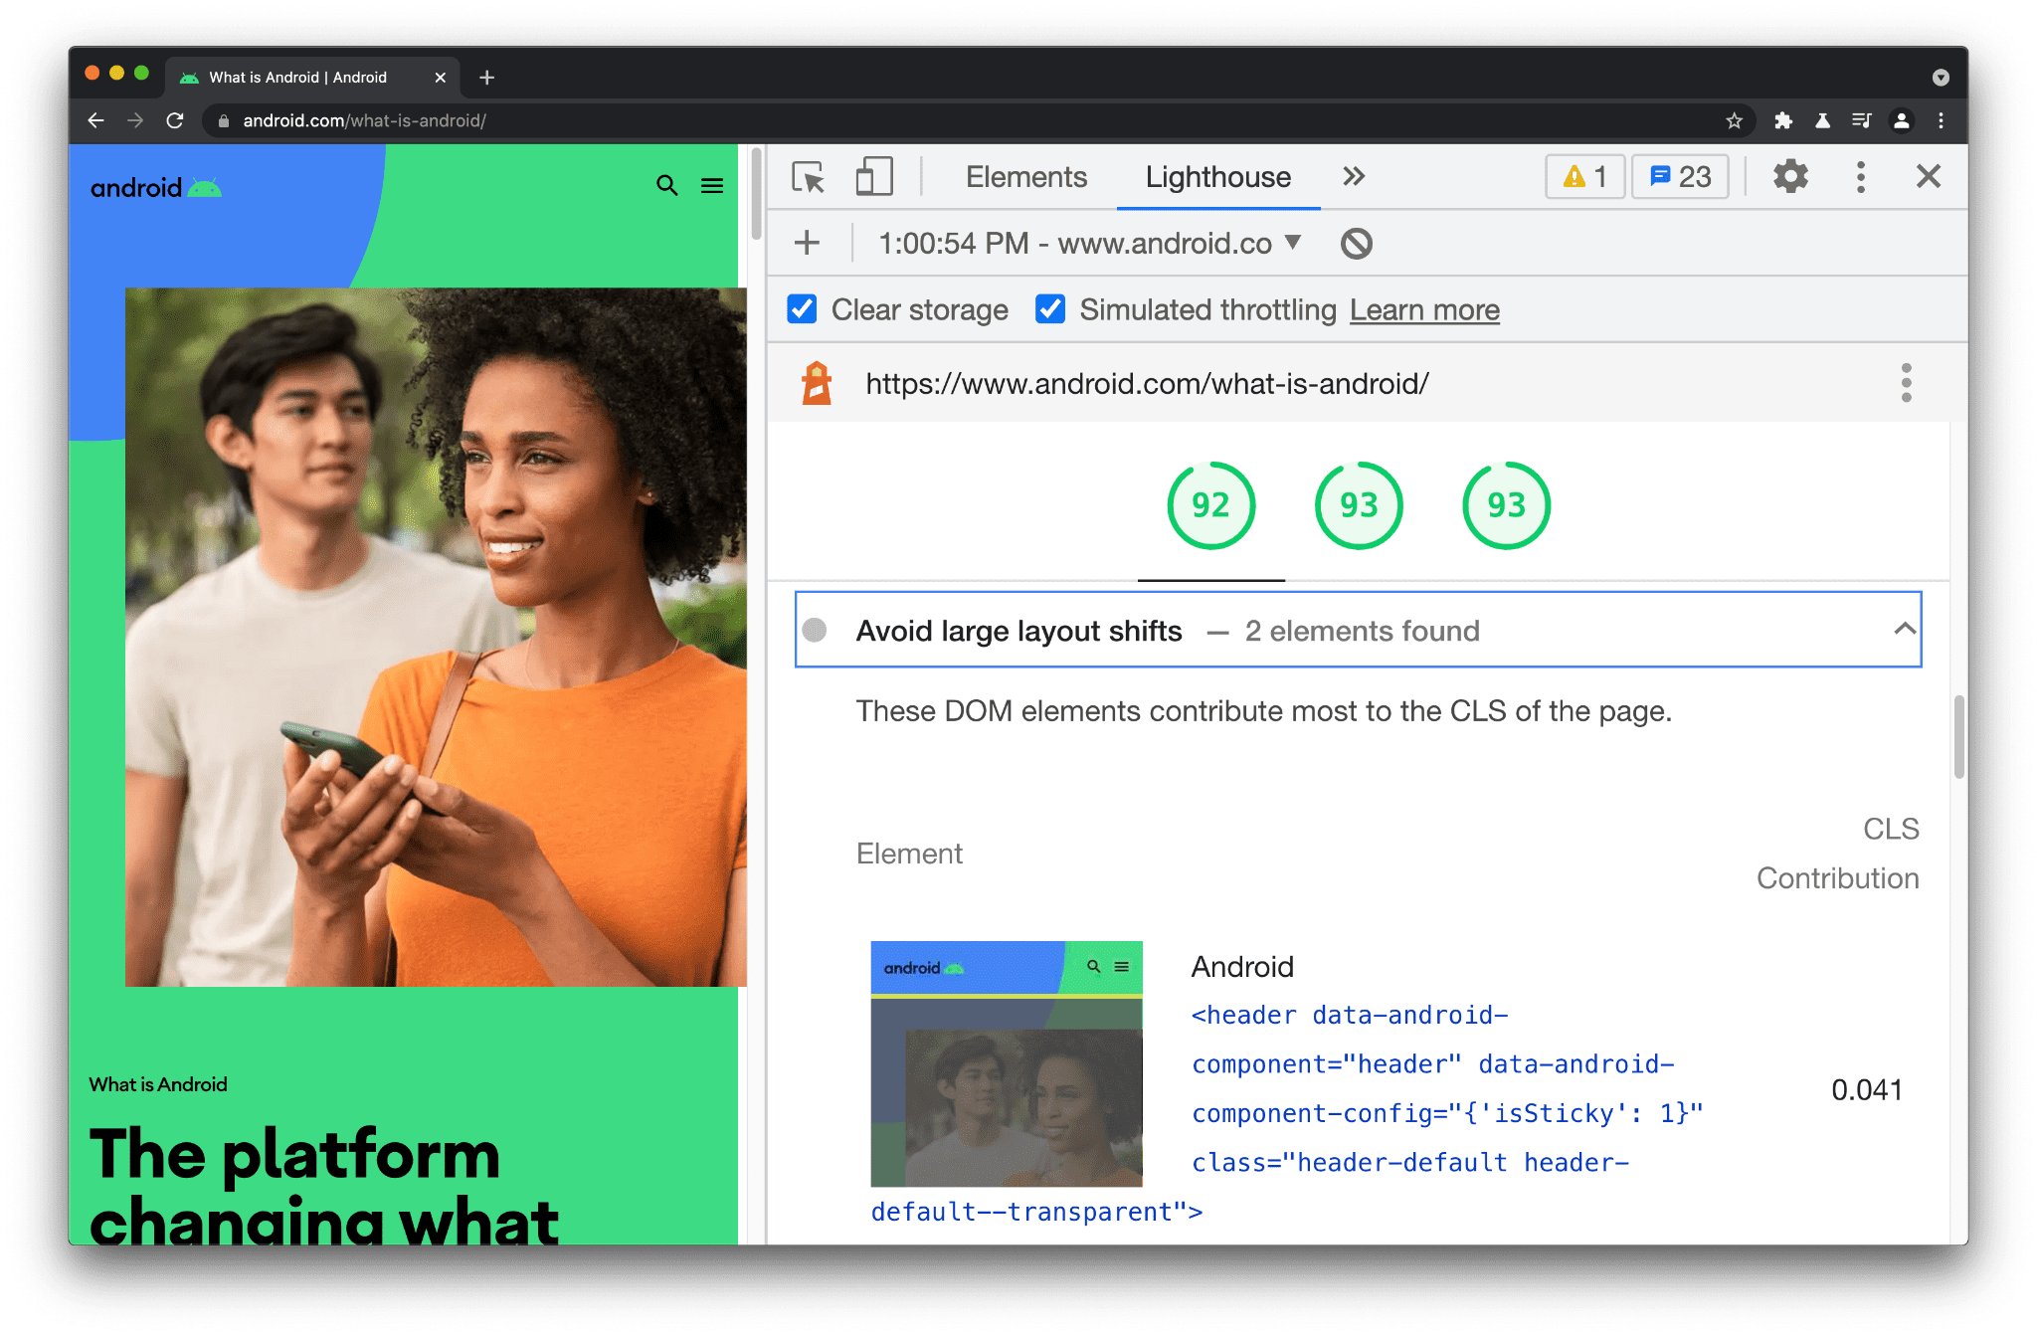2037x1336 pixels.
Task: Click the close DevTools X icon
Action: click(x=1930, y=176)
